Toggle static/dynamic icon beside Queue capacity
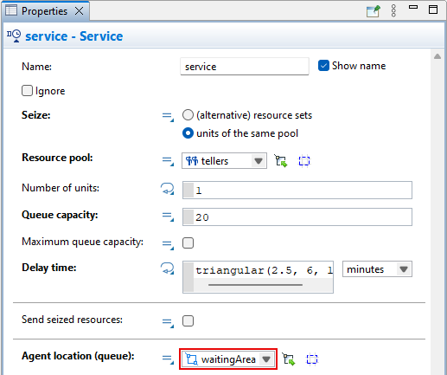 coord(168,217)
